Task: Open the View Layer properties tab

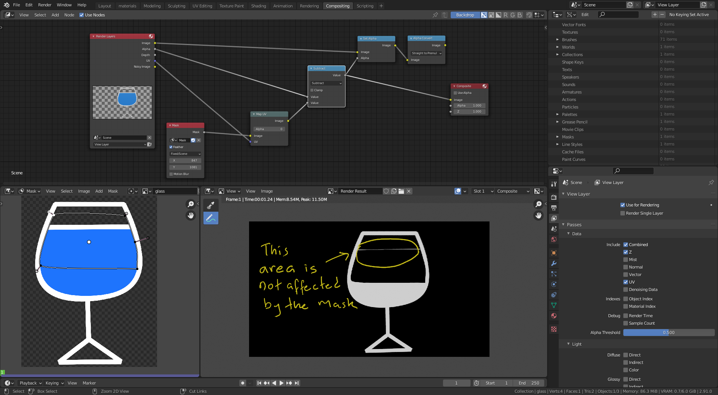Action: tap(554, 218)
